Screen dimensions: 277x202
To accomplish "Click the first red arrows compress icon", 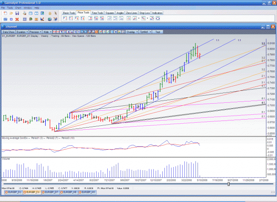I will 55,32.
